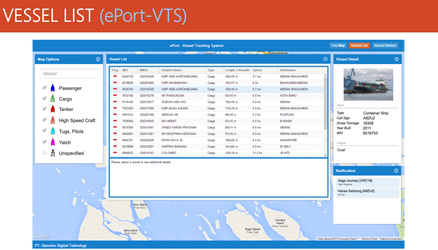Click the flag icon on the COLOMBO row
Screen dimensions: 438x250
tap(115, 153)
